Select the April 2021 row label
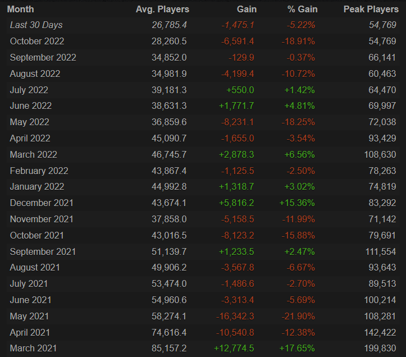The image size is (406, 357). click(x=30, y=333)
